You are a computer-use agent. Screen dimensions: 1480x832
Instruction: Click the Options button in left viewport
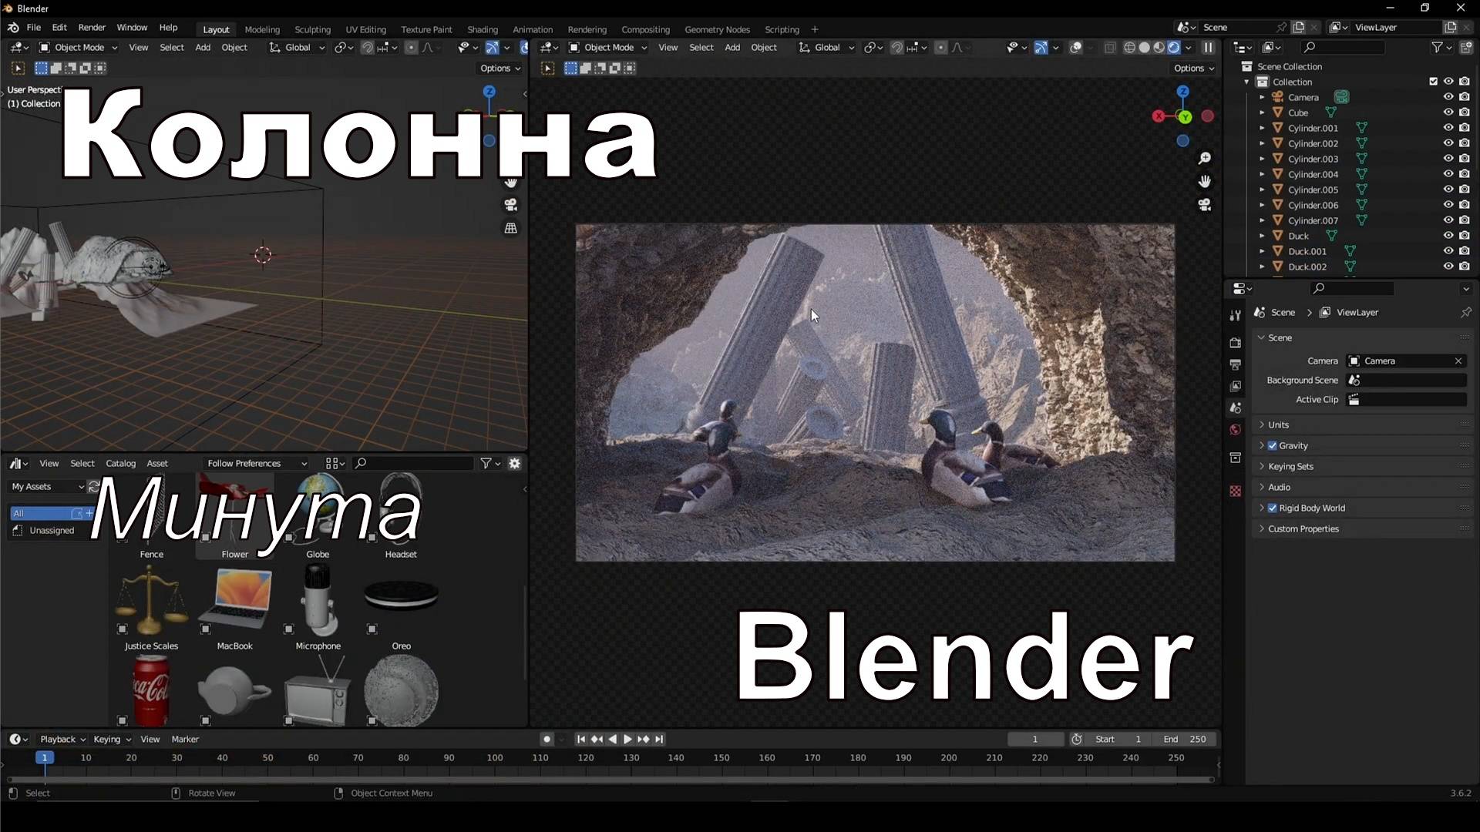pyautogui.click(x=499, y=68)
